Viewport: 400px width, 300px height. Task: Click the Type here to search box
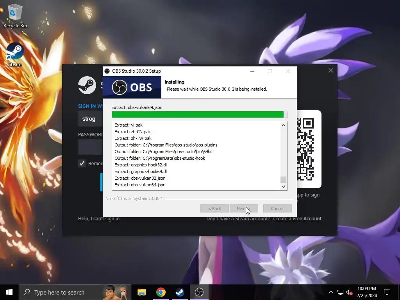pyautogui.click(x=75, y=292)
